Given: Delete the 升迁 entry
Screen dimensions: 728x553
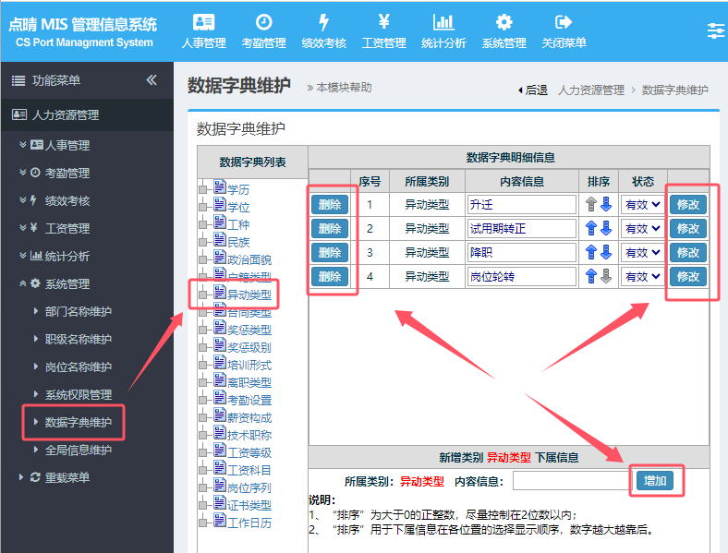Looking at the screenshot, I should (330, 205).
